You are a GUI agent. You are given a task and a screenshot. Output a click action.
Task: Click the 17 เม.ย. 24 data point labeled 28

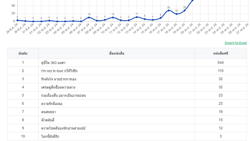169,10
